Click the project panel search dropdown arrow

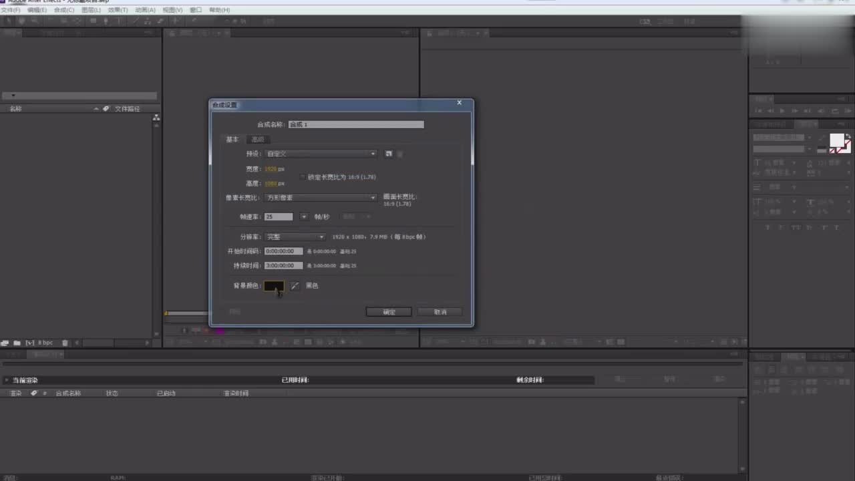point(13,96)
